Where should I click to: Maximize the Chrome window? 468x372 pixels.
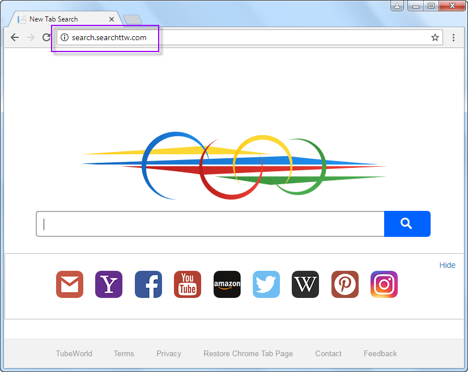point(431,6)
